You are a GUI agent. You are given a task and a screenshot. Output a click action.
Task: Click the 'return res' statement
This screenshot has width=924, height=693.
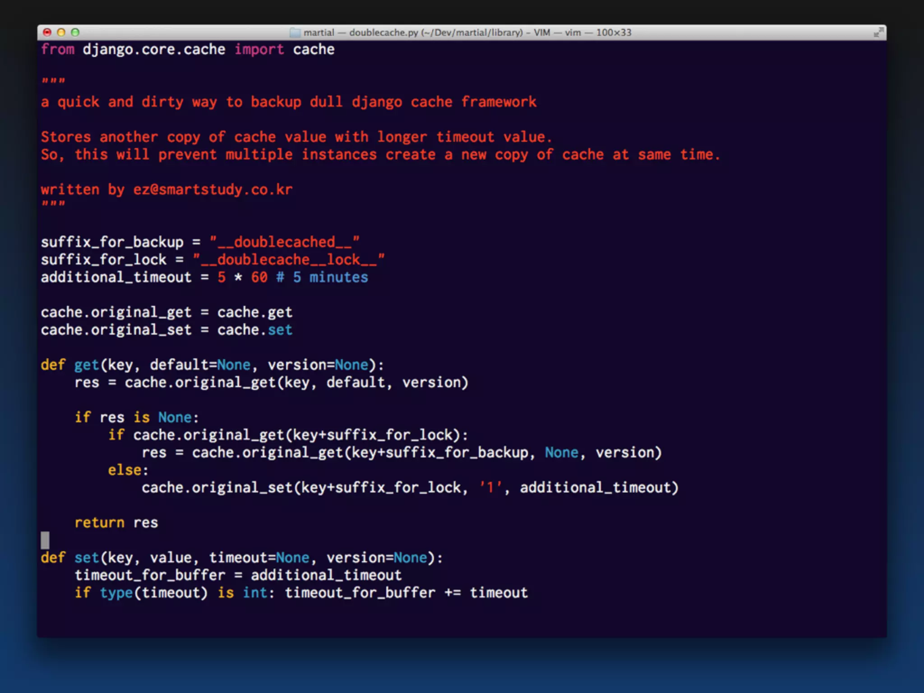point(116,523)
